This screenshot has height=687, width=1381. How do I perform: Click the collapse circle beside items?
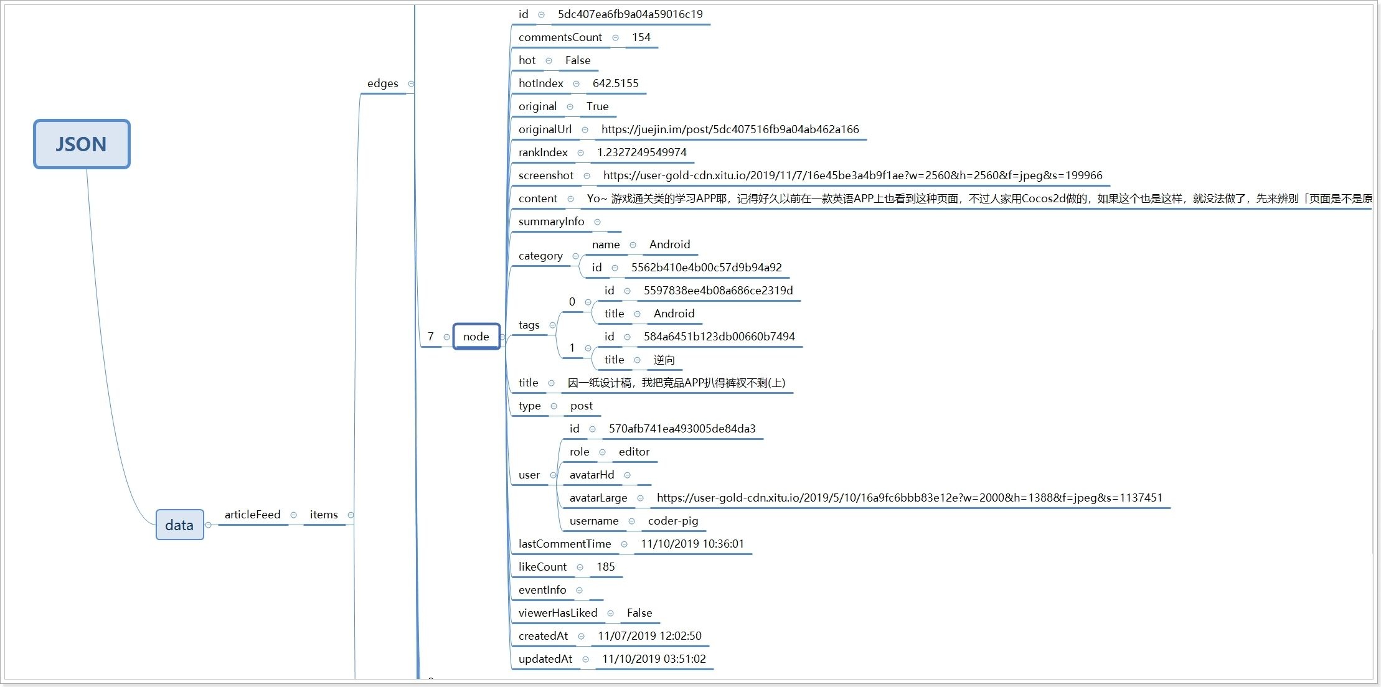coord(351,515)
